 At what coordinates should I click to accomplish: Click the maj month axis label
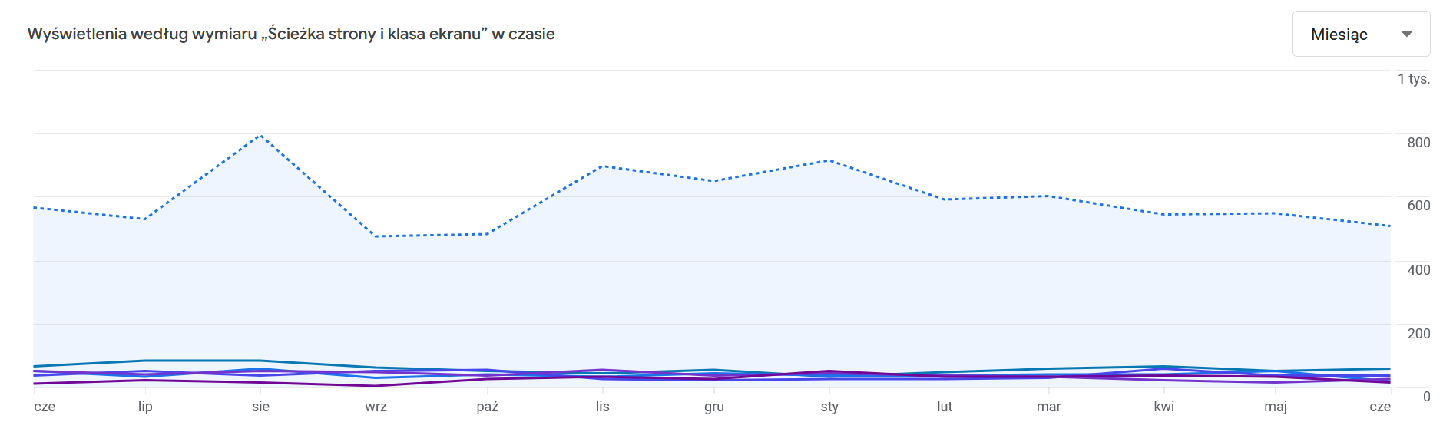pos(1275,407)
